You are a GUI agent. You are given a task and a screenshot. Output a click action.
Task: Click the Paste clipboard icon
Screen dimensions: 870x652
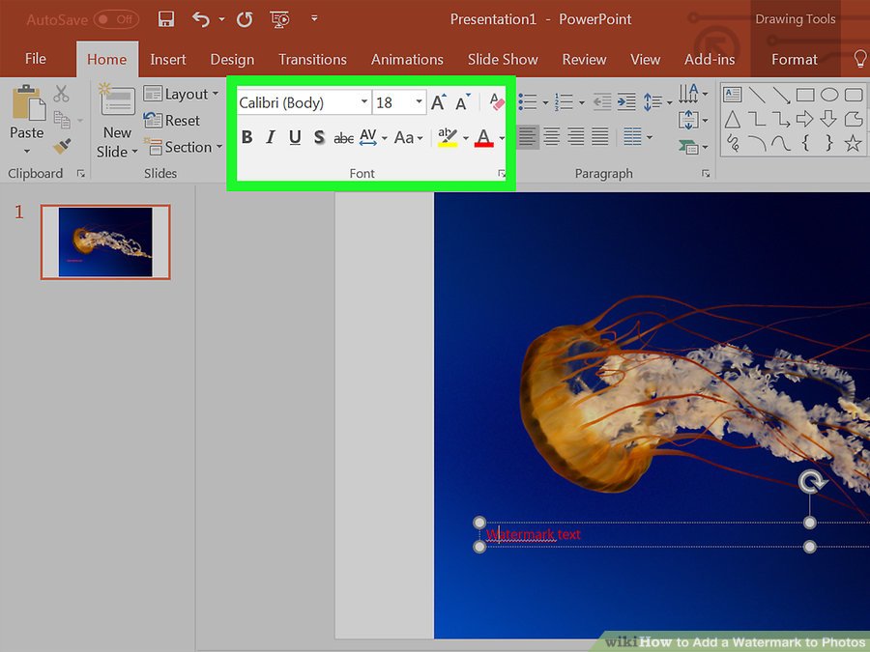coord(29,102)
